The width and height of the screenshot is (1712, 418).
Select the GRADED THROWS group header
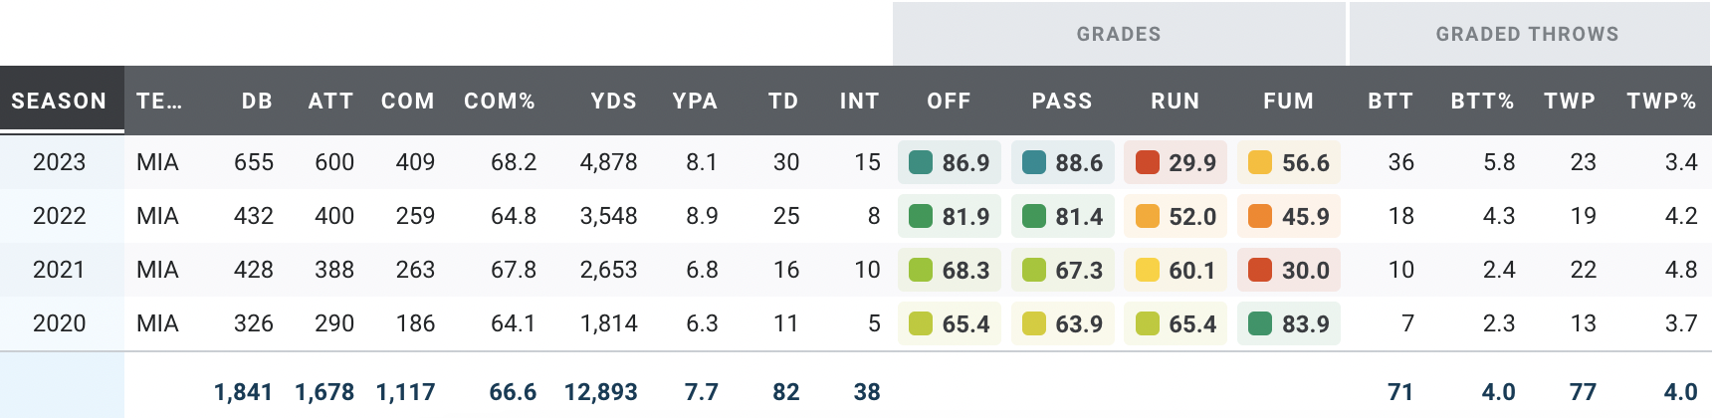pyautogui.click(x=1527, y=34)
